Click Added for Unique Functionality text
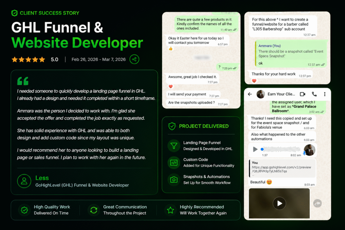Screen dimensions: 345x230 [209, 166]
